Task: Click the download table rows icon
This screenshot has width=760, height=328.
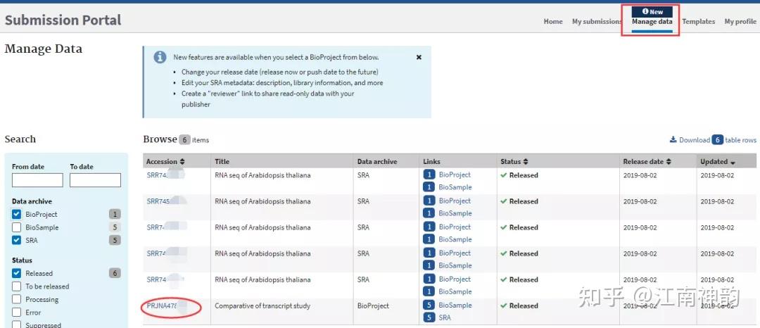Action: coord(673,140)
